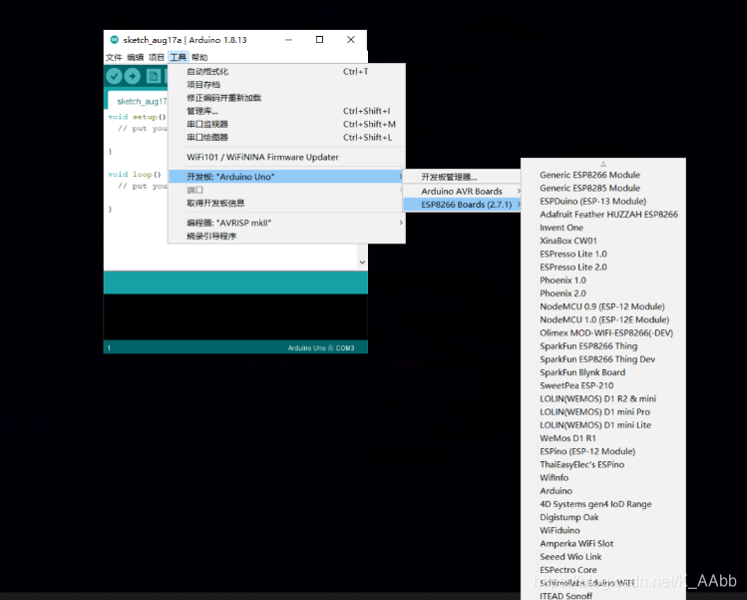Image resolution: width=747 pixels, height=600 pixels.
Task: Click the New sketch toolbar icon
Action: (x=154, y=76)
